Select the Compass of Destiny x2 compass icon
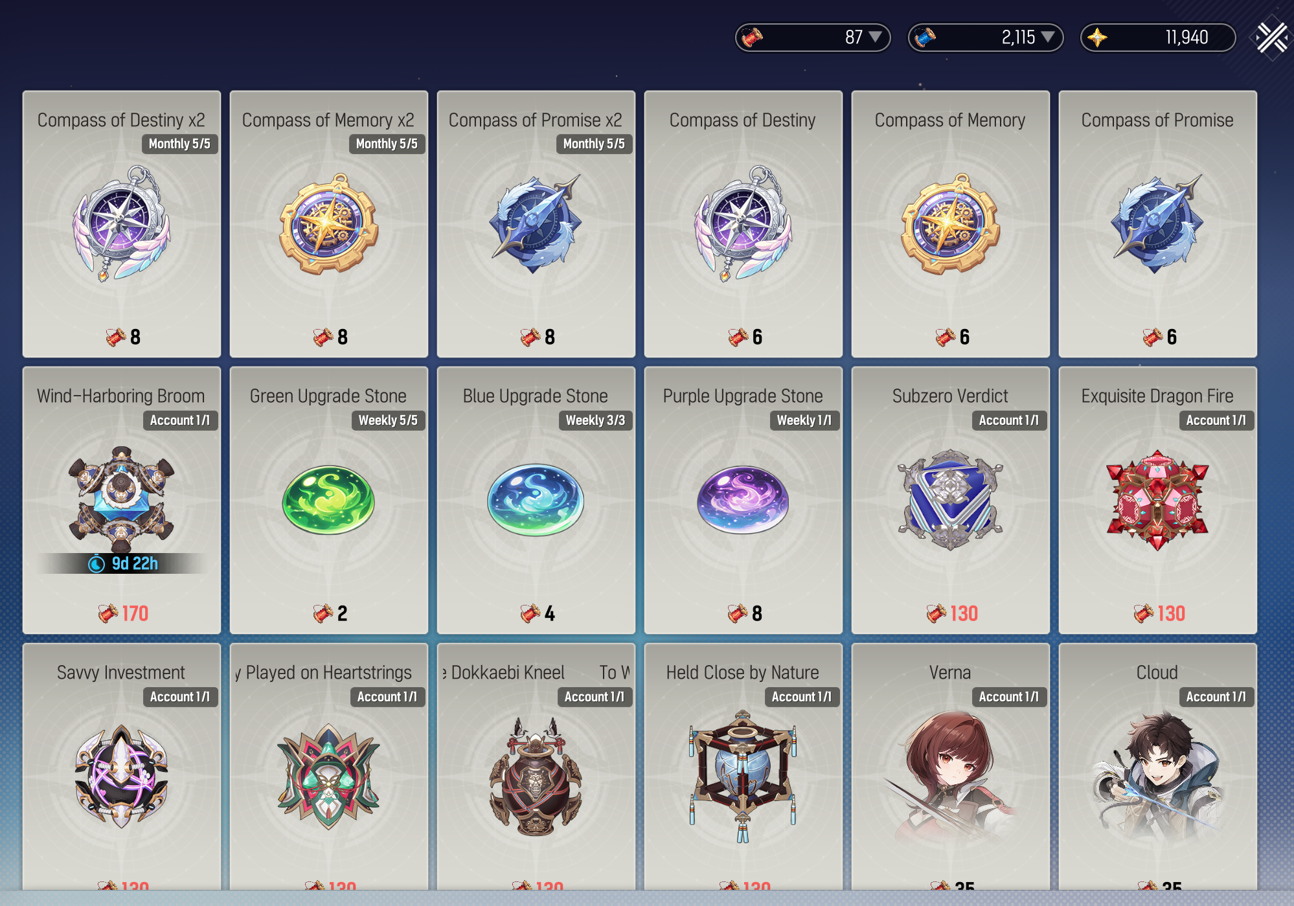Viewport: 1294px width, 906px height. pyautogui.click(x=122, y=223)
